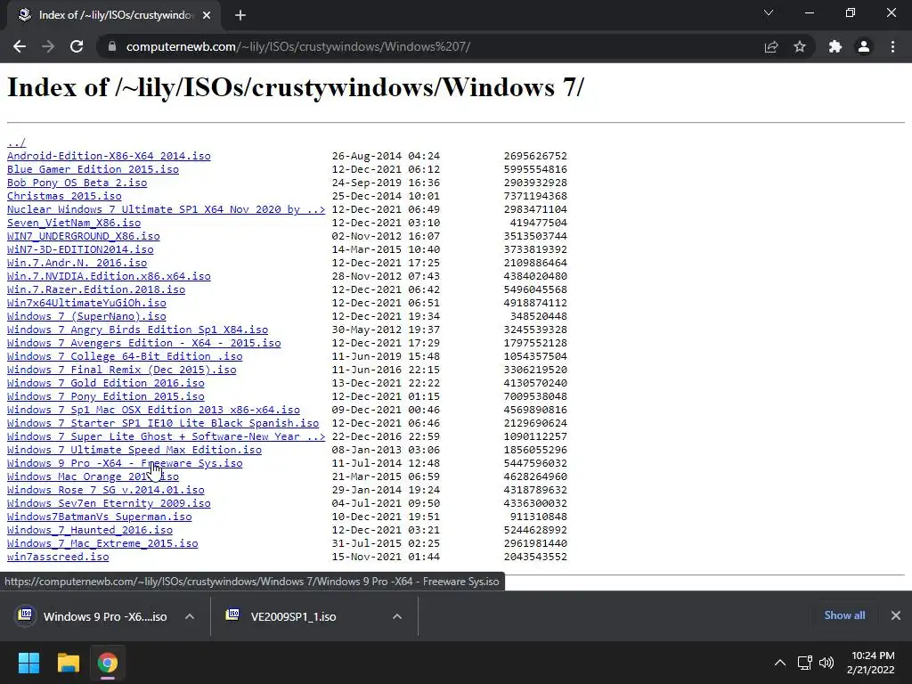
Task: Close the Index of /~lily tab
Action: coord(207,15)
